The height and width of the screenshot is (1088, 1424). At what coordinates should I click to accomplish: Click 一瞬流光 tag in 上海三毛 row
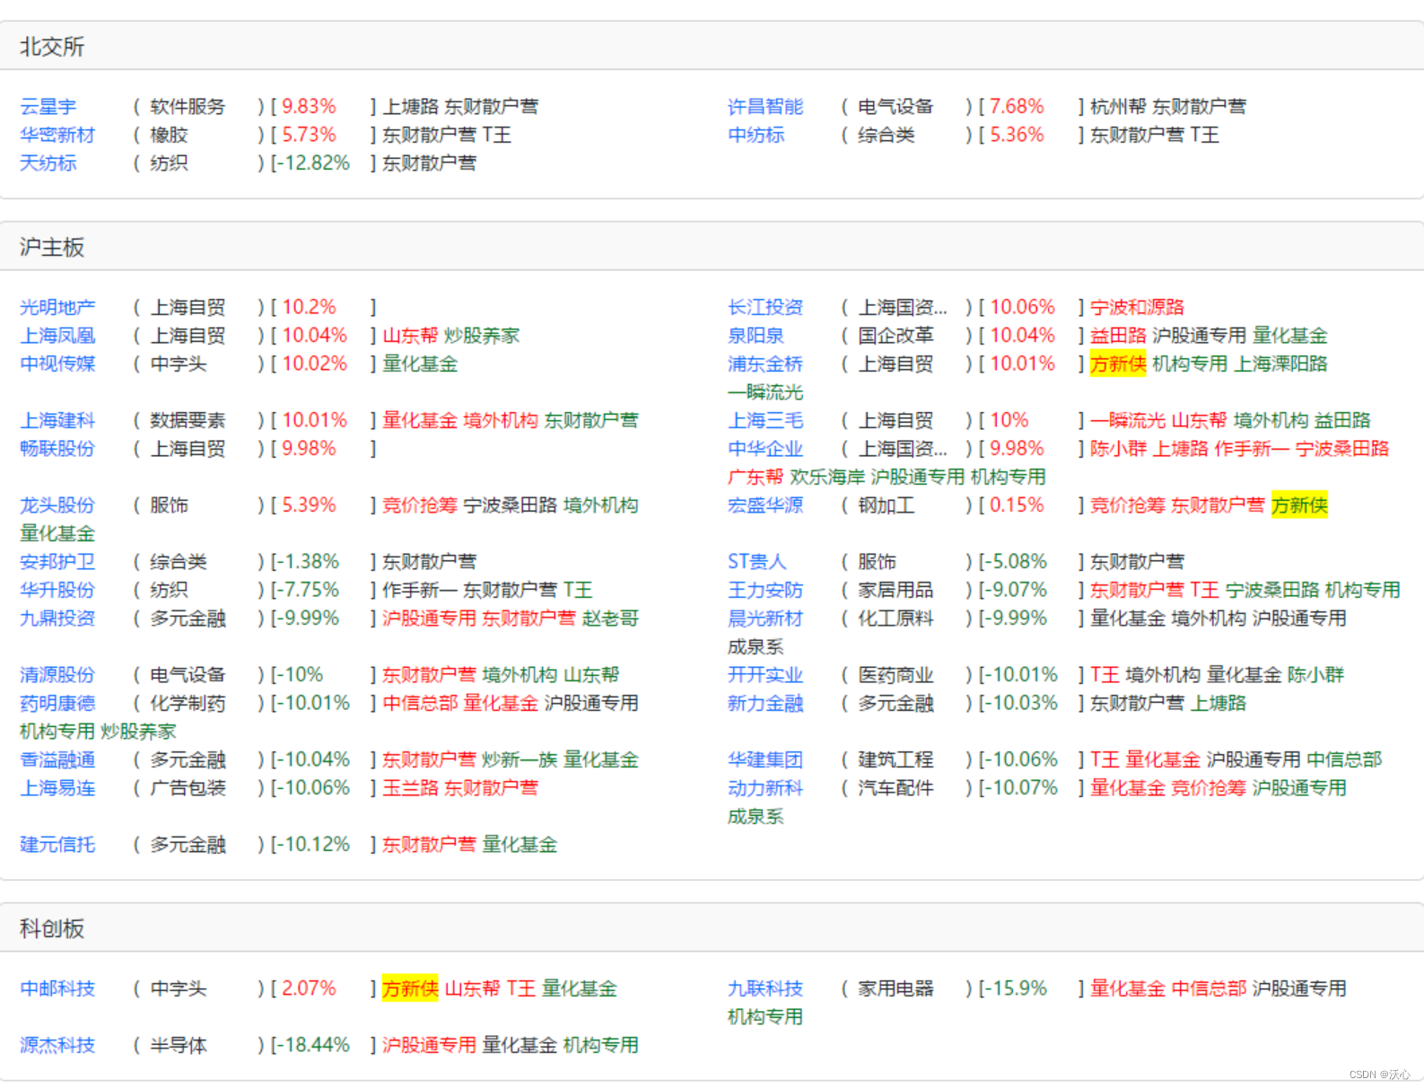1127,420
